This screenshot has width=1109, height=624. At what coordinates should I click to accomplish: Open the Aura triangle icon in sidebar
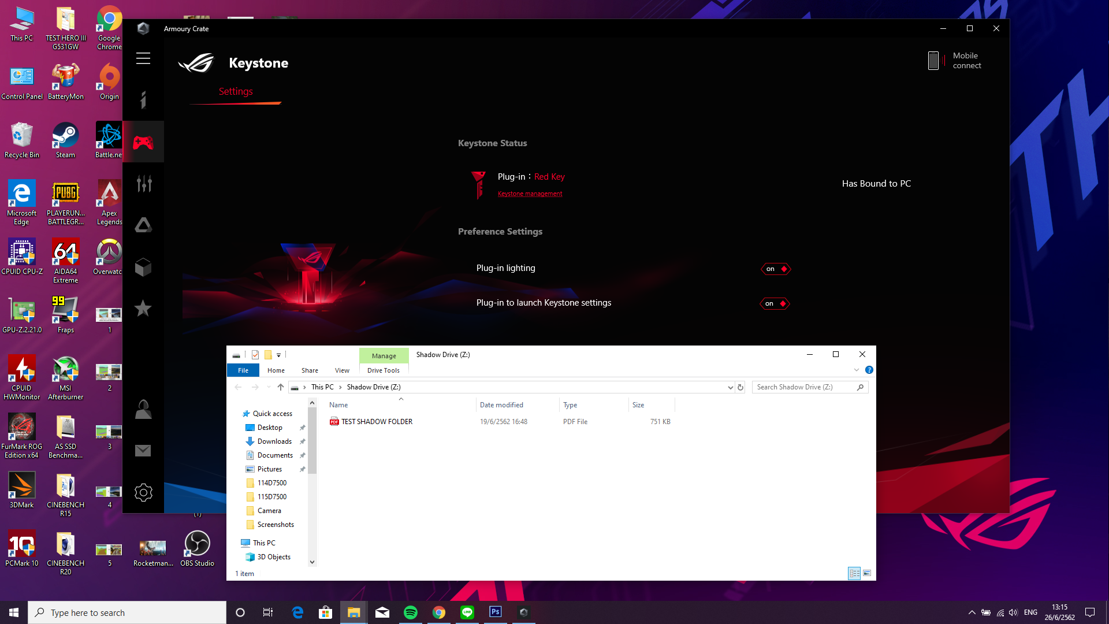click(143, 225)
